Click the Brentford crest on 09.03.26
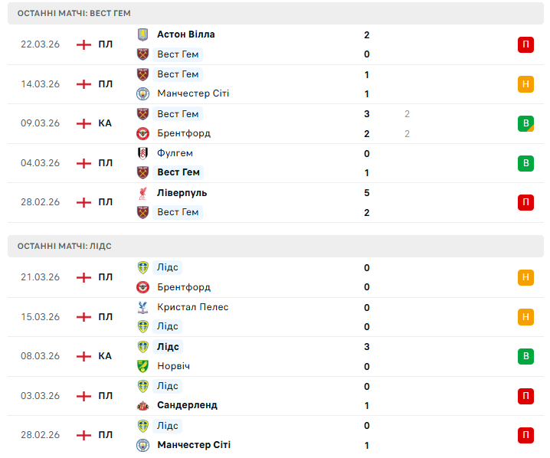 (x=142, y=133)
